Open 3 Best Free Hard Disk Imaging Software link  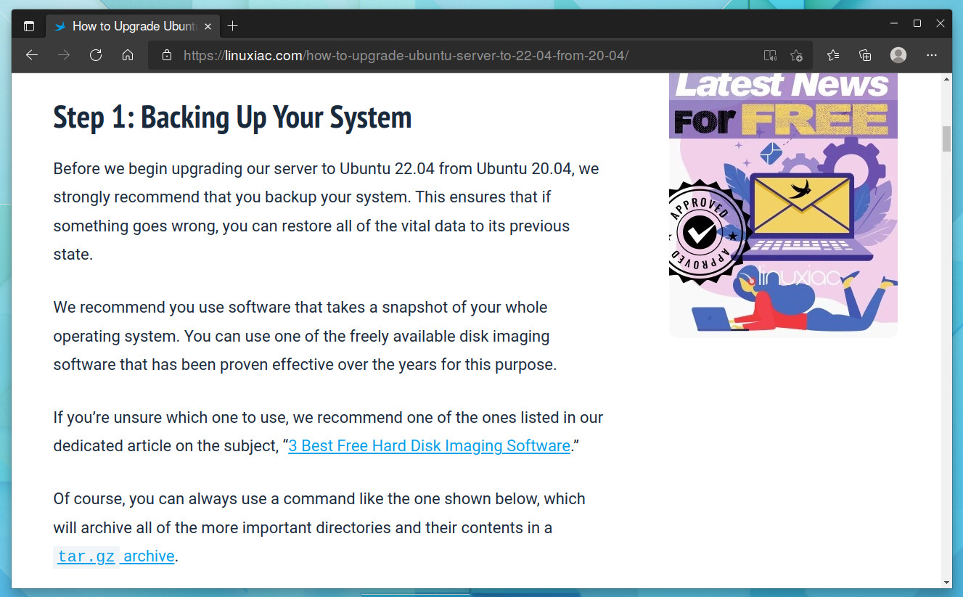pyautogui.click(x=429, y=445)
